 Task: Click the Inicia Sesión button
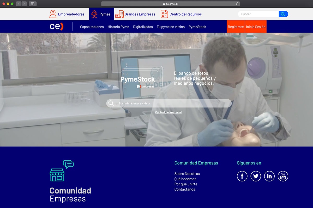[256, 27]
